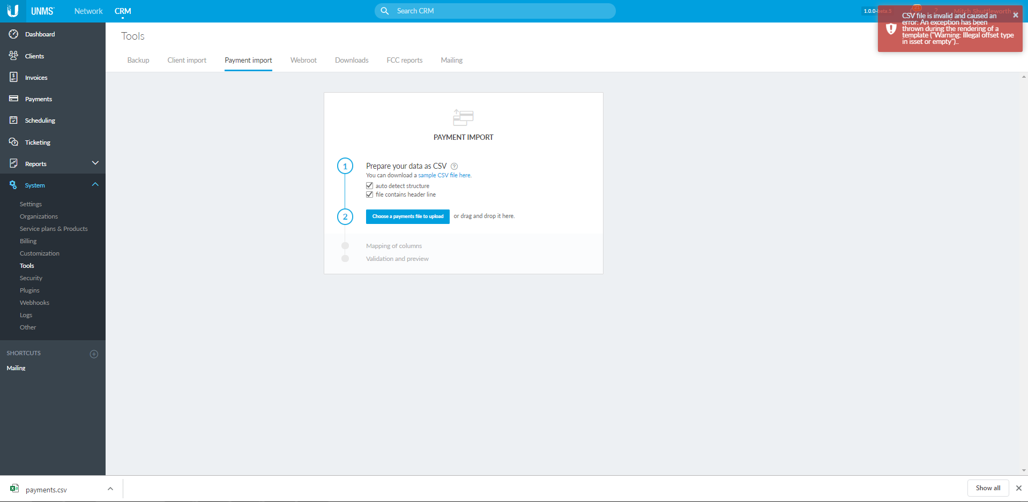Click Choose a payments file to upload
This screenshot has height=502, width=1028.
coord(407,216)
